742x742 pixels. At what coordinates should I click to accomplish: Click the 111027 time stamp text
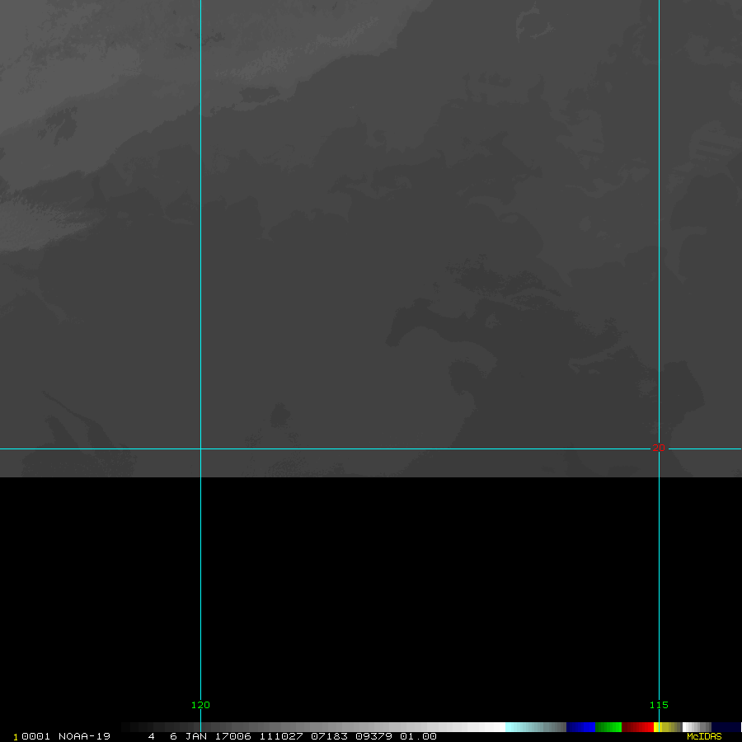pos(281,736)
